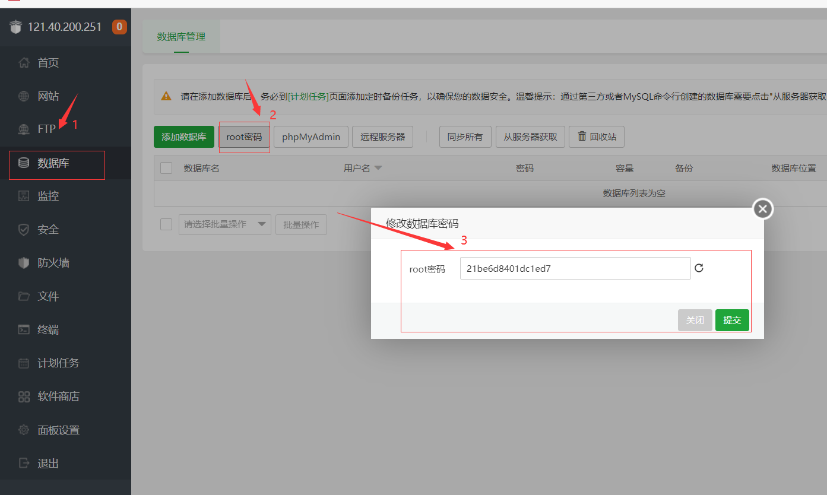Image resolution: width=827 pixels, height=495 pixels.
Task: Click the 容量 column header
Action: click(x=625, y=169)
